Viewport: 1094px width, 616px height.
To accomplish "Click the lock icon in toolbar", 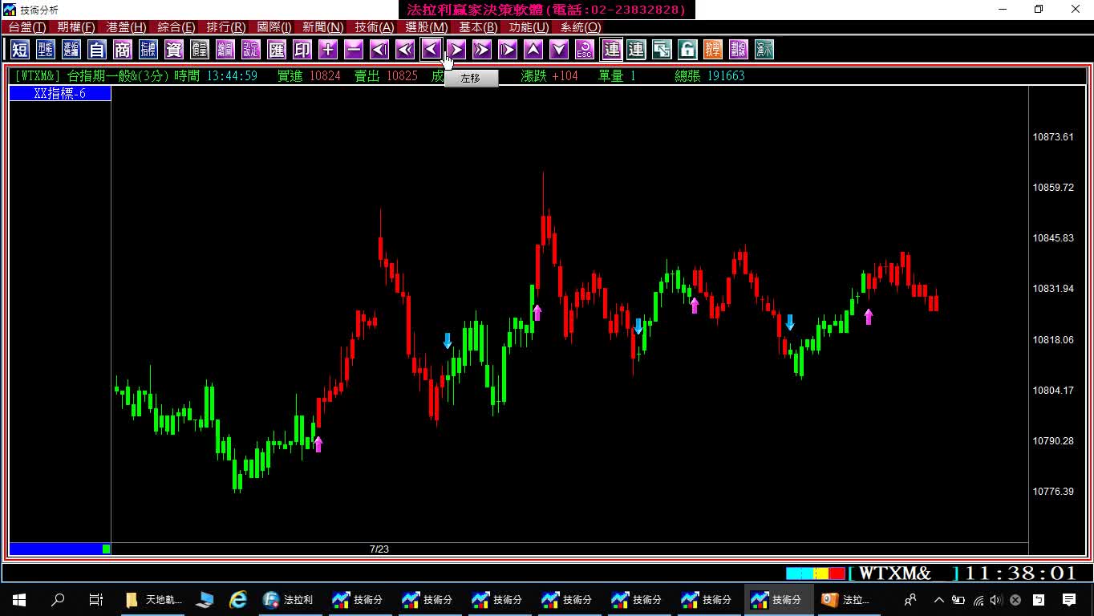I will 687,50.
